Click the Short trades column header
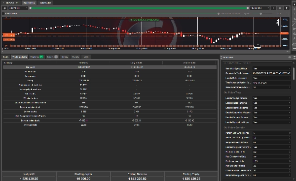 pyautogui.click(x=189, y=62)
